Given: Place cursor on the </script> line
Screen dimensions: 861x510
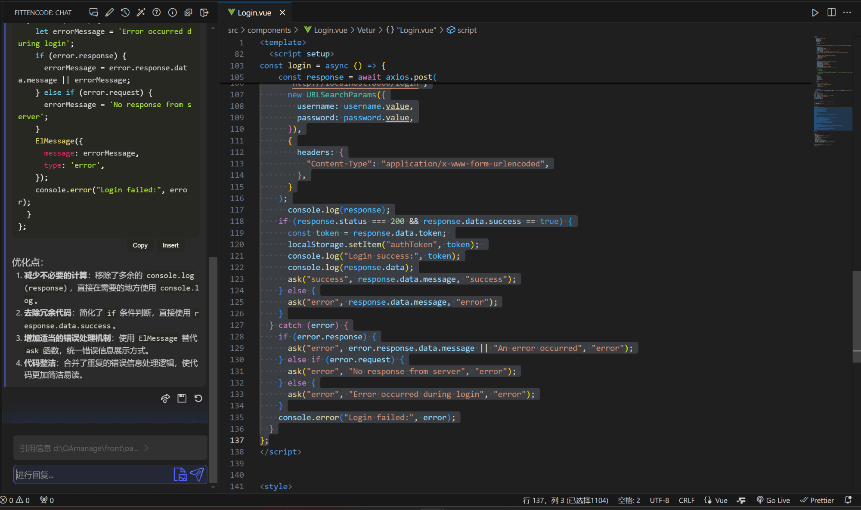Looking at the screenshot, I should point(280,452).
